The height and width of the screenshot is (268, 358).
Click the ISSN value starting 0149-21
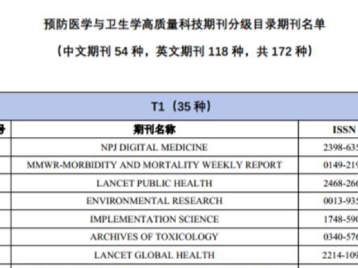coord(341,165)
